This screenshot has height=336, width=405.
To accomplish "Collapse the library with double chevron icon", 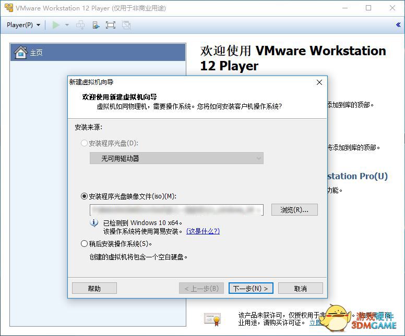I will coord(398,25).
